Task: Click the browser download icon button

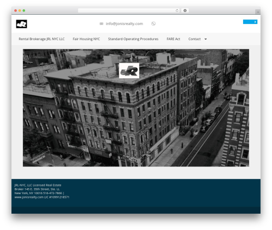Action: pyautogui.click(x=185, y=10)
